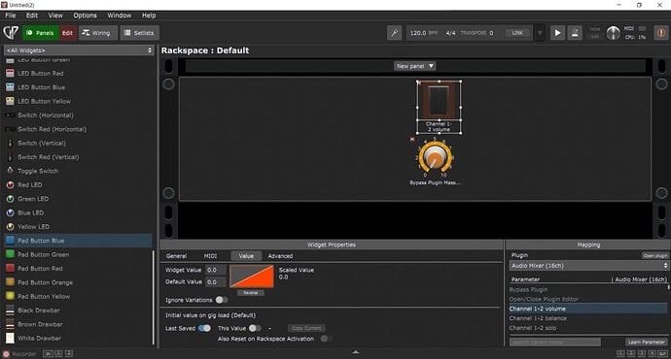The width and height of the screenshot is (671, 359).
Task: Select Pad Button Green widget
Action: 43,254
